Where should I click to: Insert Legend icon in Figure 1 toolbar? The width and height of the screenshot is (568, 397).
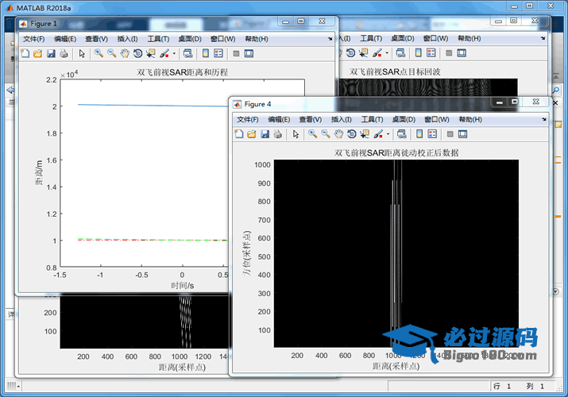218,53
